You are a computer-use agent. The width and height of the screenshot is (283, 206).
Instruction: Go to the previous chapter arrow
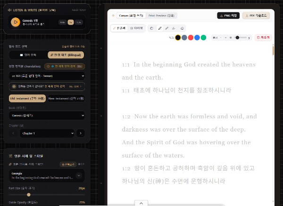point(13,133)
